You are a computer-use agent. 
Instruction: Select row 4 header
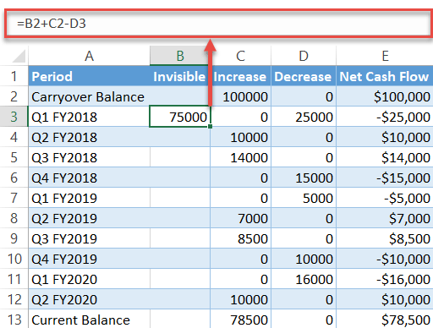(14, 137)
